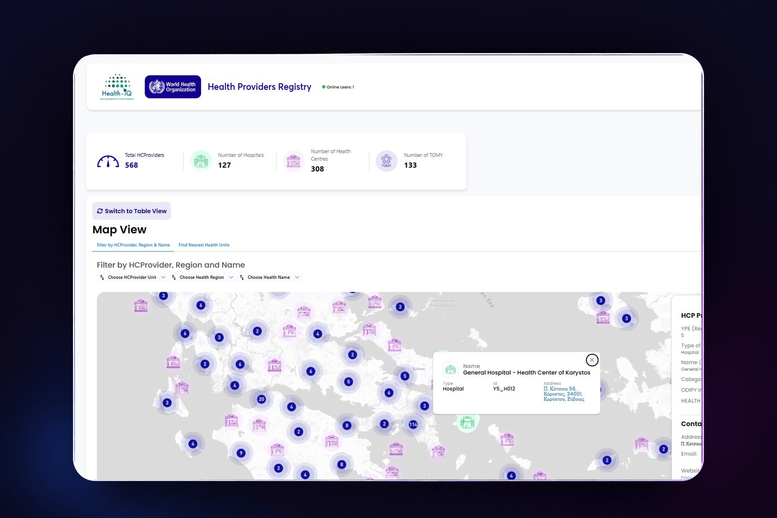Select the green highlighted hospital map marker
777x518 pixels.
click(x=467, y=422)
